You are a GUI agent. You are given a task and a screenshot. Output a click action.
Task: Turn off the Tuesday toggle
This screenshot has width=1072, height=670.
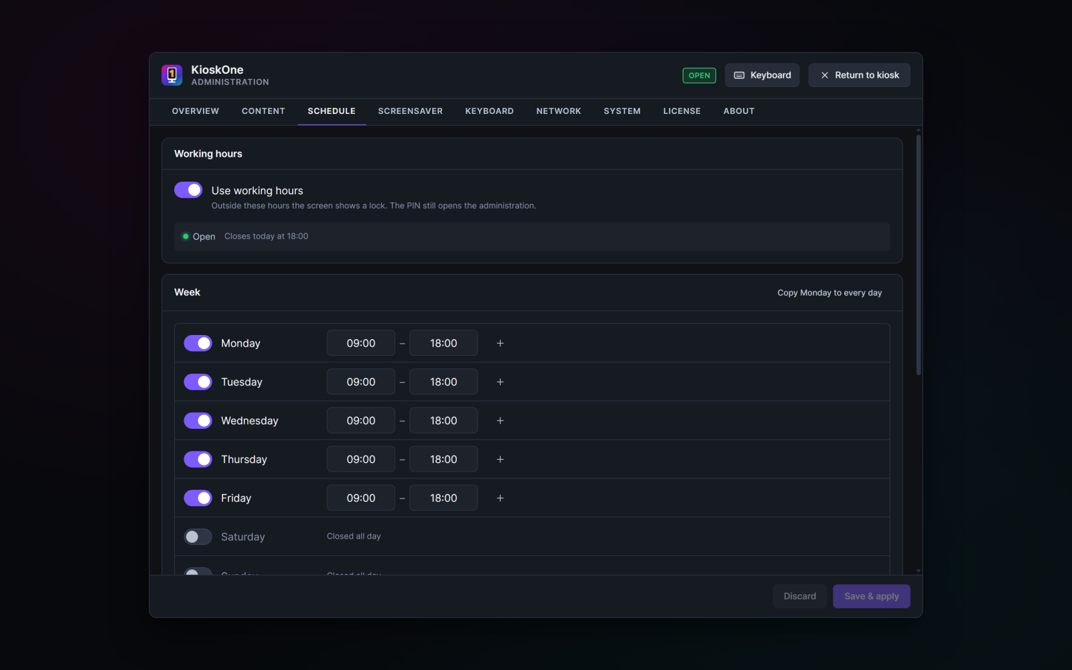tap(198, 382)
